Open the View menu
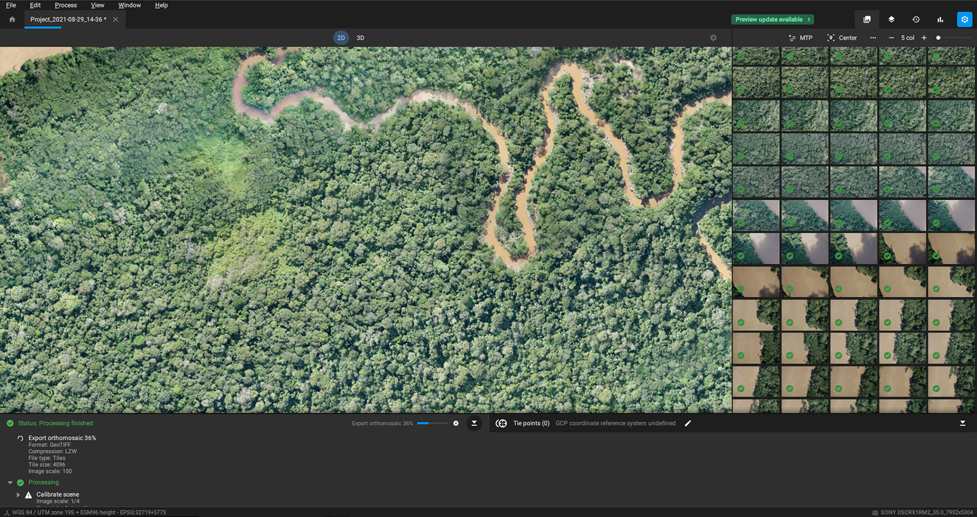The height and width of the screenshot is (517, 977). tap(98, 5)
